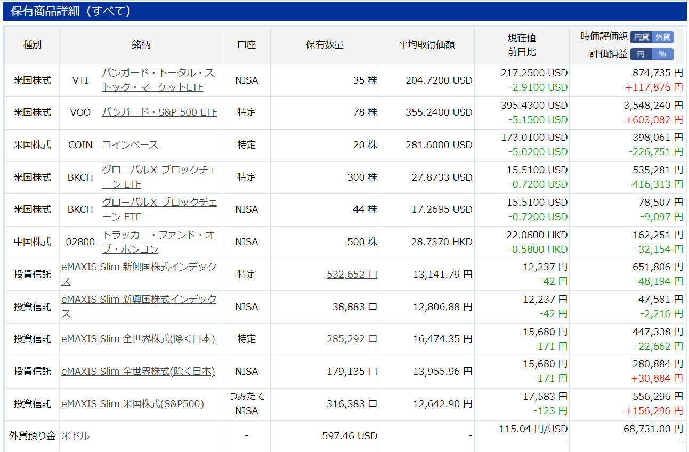Open バンガード・トータル・ストック・マーケットETF link

pos(158,80)
